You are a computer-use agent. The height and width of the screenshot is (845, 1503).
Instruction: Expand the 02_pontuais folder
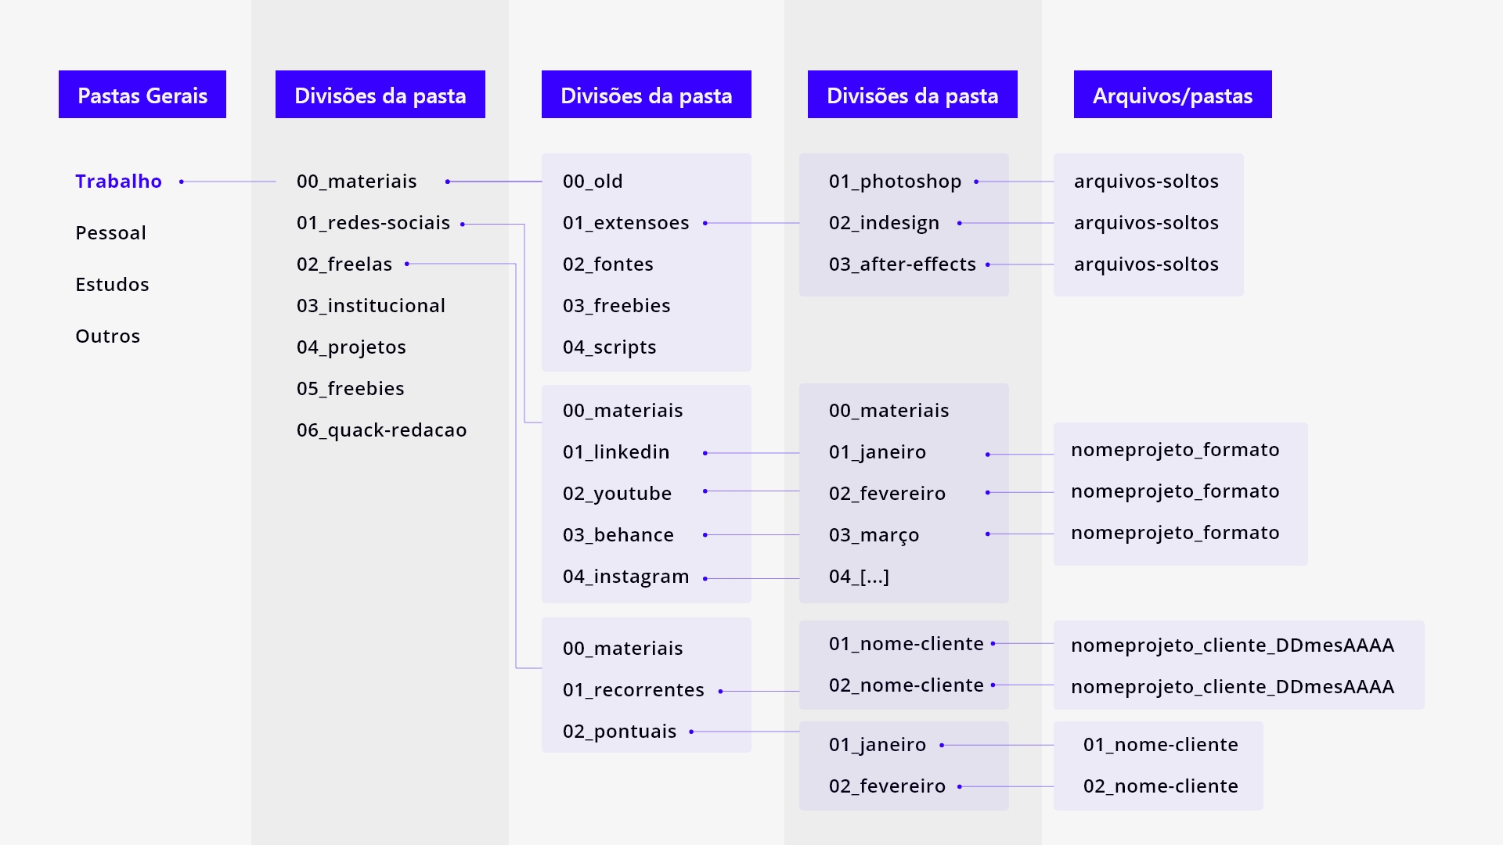tap(619, 732)
